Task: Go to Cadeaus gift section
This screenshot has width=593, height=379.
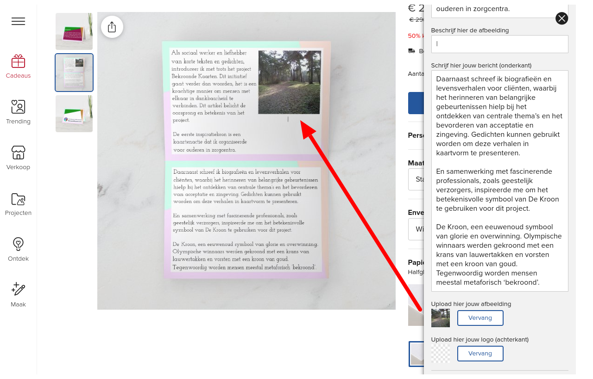Action: click(x=18, y=67)
